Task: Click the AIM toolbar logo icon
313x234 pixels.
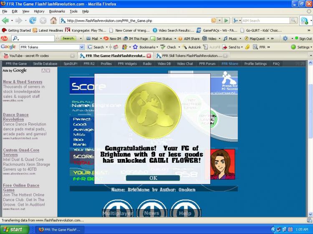Action: point(4,38)
